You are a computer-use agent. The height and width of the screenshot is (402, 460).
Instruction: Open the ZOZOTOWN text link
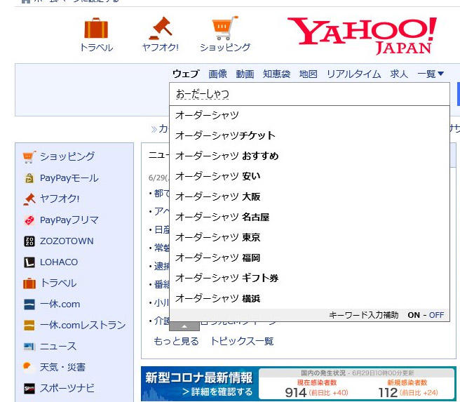tap(67, 241)
